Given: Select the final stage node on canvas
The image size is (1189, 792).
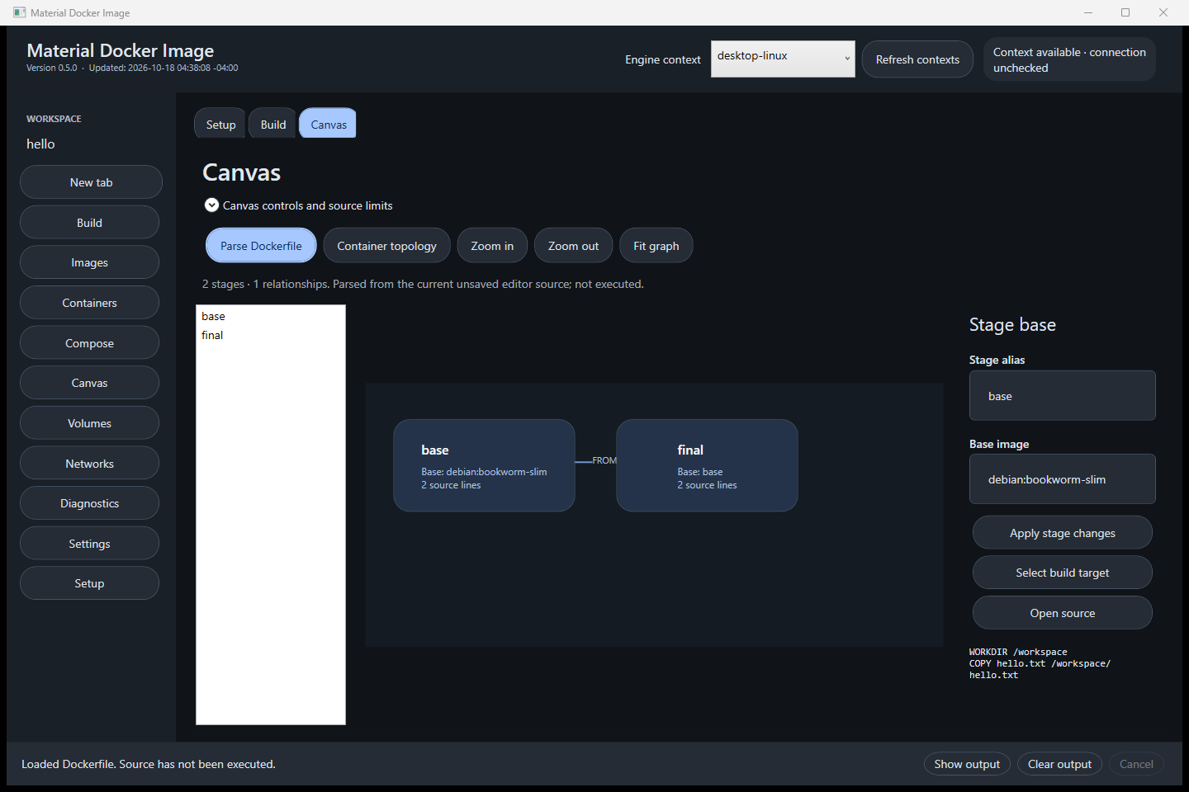Looking at the screenshot, I should (x=707, y=465).
